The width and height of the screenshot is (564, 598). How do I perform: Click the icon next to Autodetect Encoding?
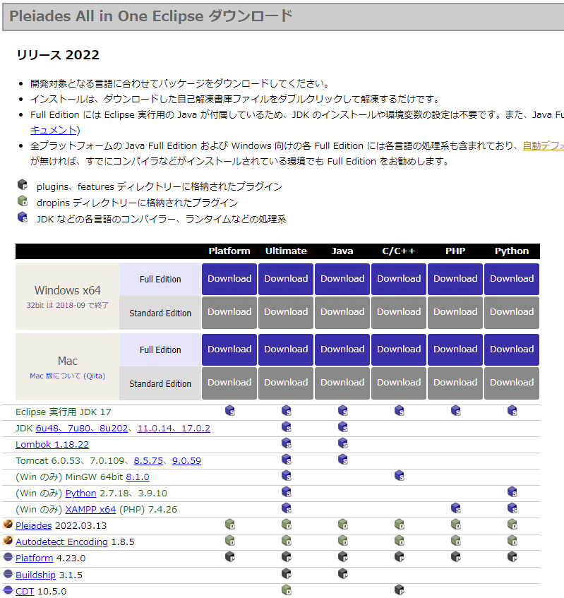pos(8,541)
